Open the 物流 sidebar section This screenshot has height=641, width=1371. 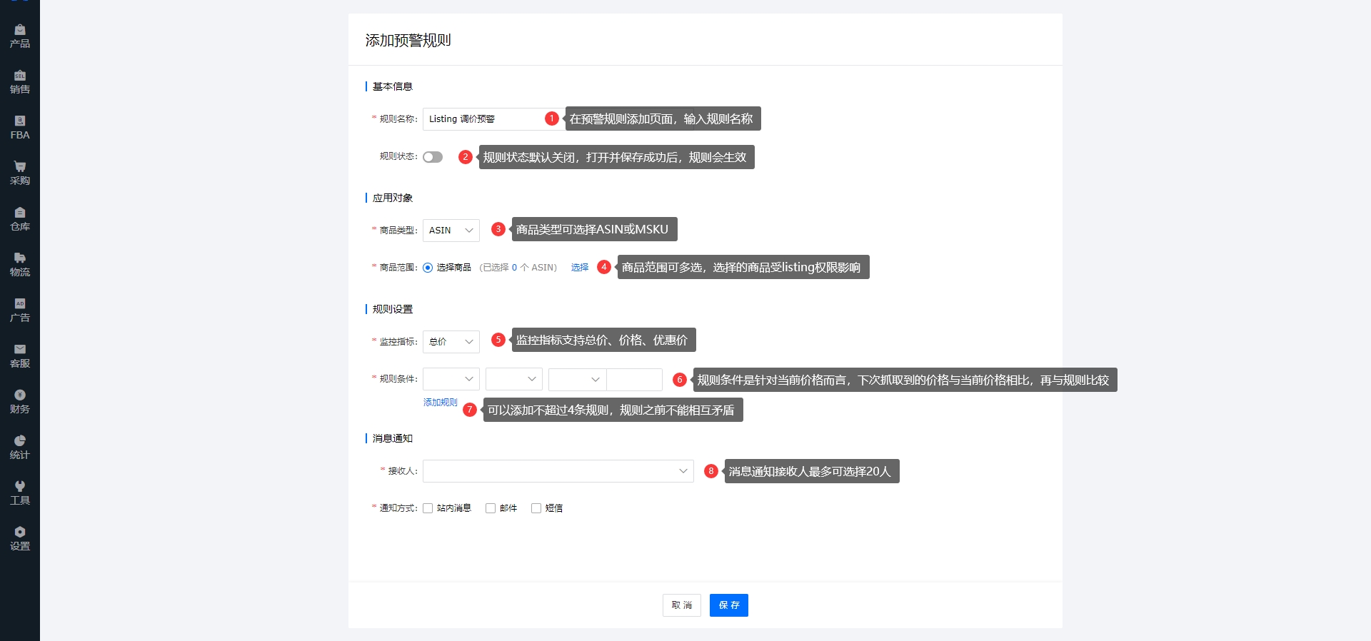[20, 265]
